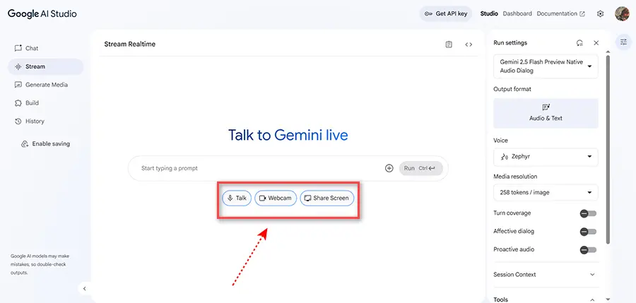Click the Get API key button
The image size is (636, 303).
click(446, 13)
